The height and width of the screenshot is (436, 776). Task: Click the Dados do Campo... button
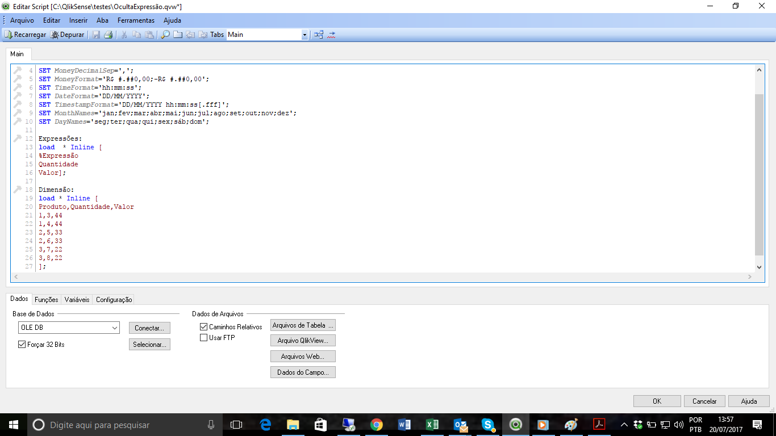point(303,372)
